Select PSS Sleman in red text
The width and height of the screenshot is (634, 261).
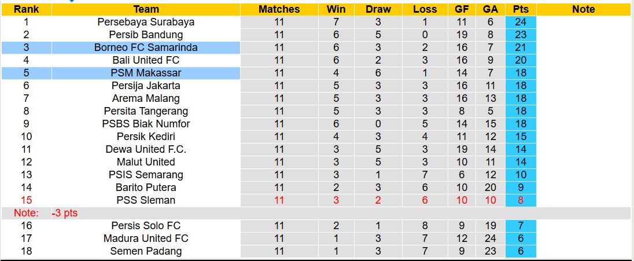click(x=146, y=200)
